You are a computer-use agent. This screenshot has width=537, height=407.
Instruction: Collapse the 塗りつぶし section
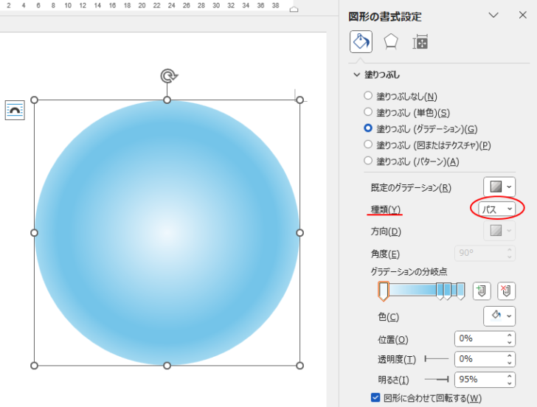coord(357,74)
